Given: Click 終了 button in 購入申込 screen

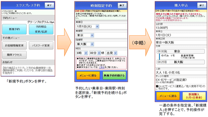Looking at the screenshot, I should pos(202,5).
